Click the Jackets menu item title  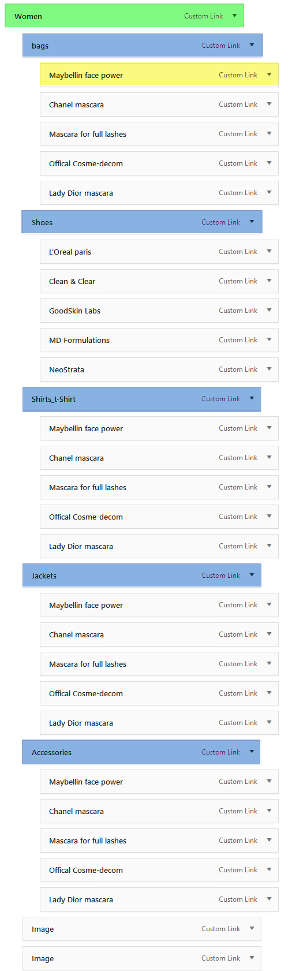[x=44, y=576]
